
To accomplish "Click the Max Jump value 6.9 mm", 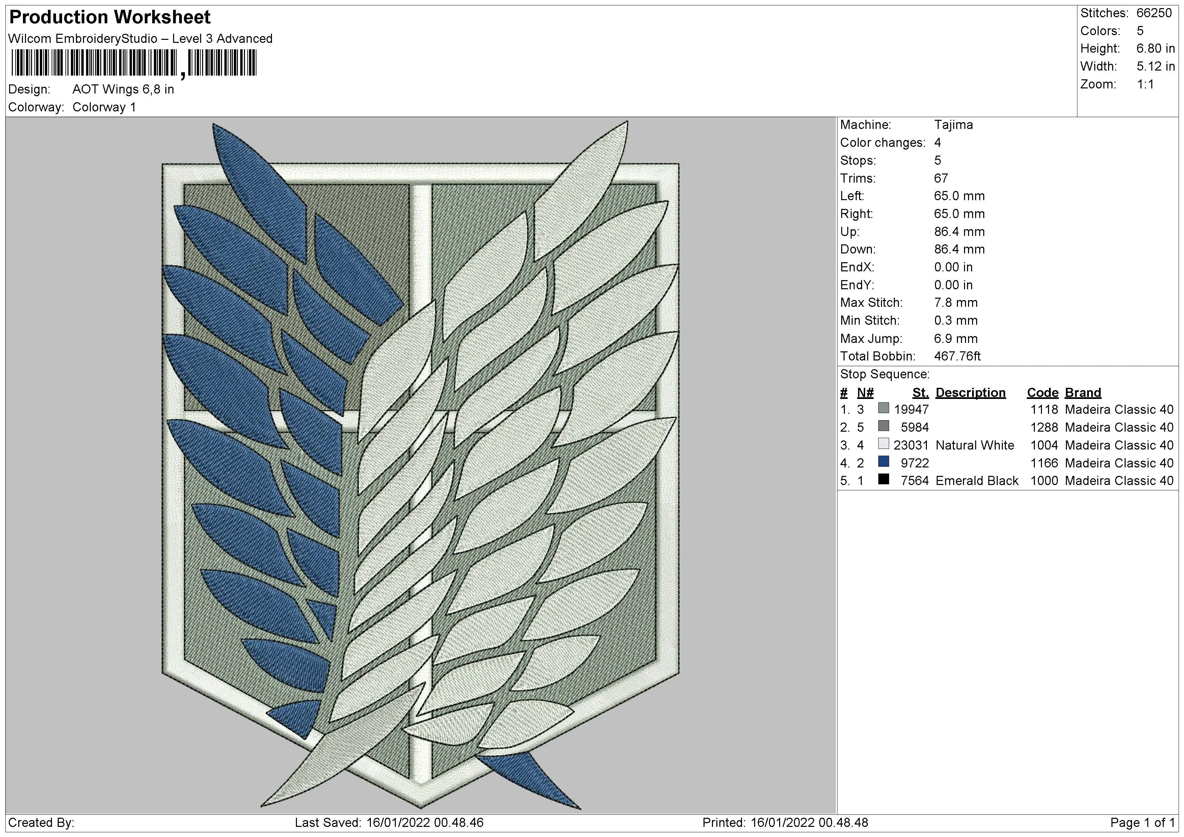I will coord(956,339).
